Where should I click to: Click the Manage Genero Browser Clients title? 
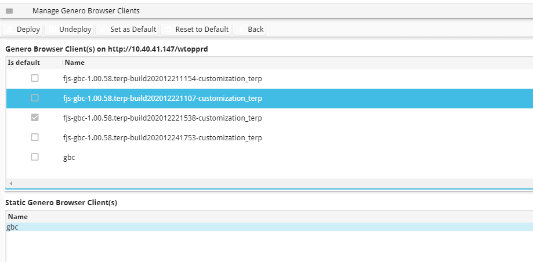[x=86, y=11]
